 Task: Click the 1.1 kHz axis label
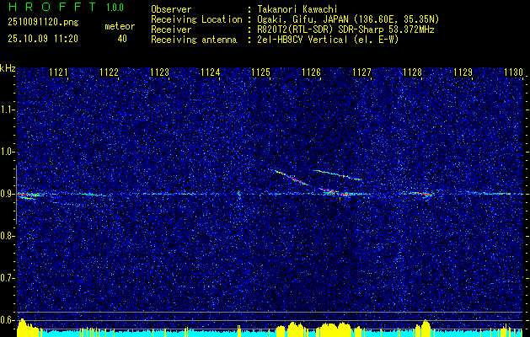pos(7,110)
